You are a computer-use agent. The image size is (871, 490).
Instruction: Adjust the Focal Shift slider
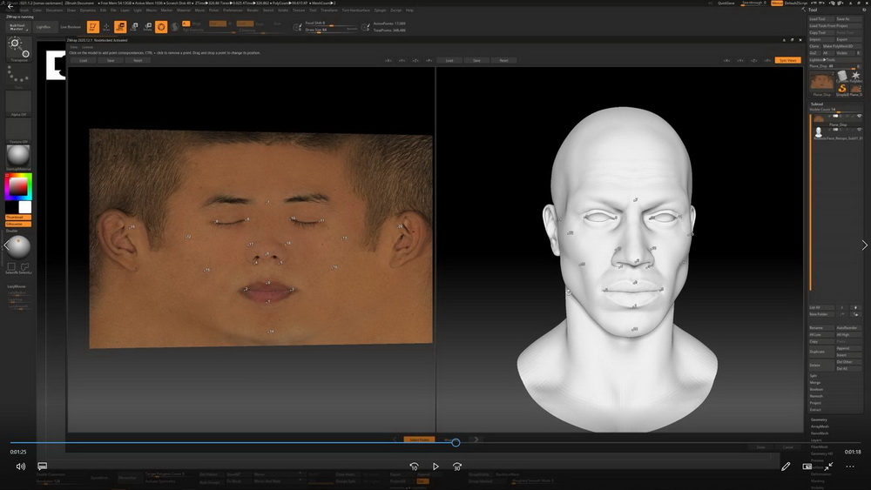(x=332, y=23)
